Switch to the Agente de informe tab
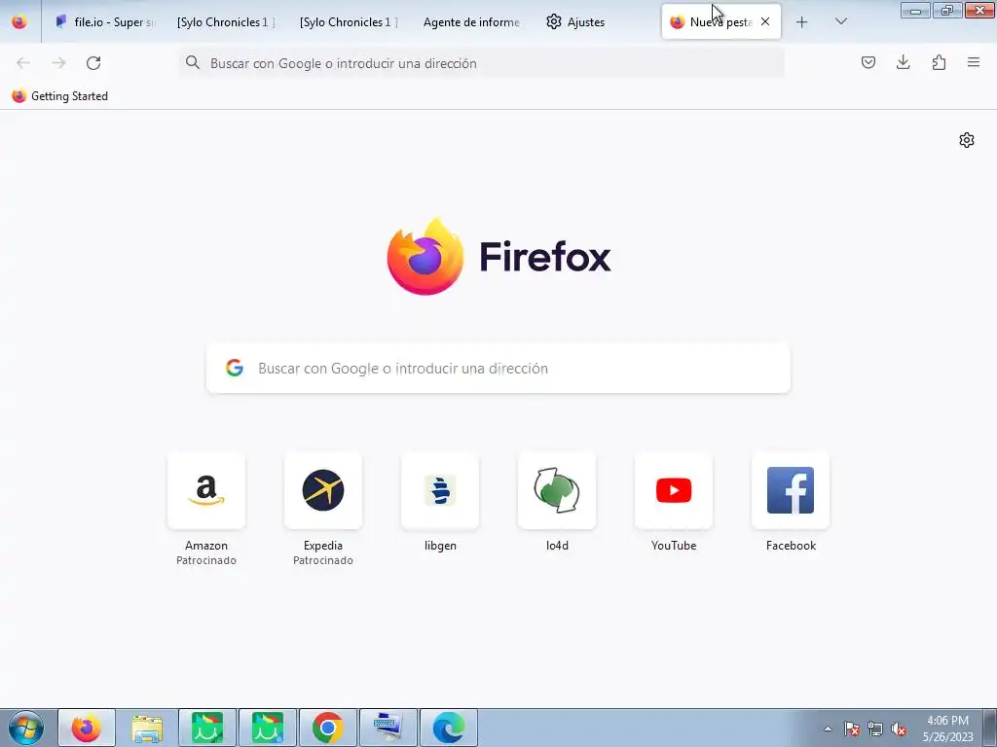997x747 pixels. pos(471,21)
